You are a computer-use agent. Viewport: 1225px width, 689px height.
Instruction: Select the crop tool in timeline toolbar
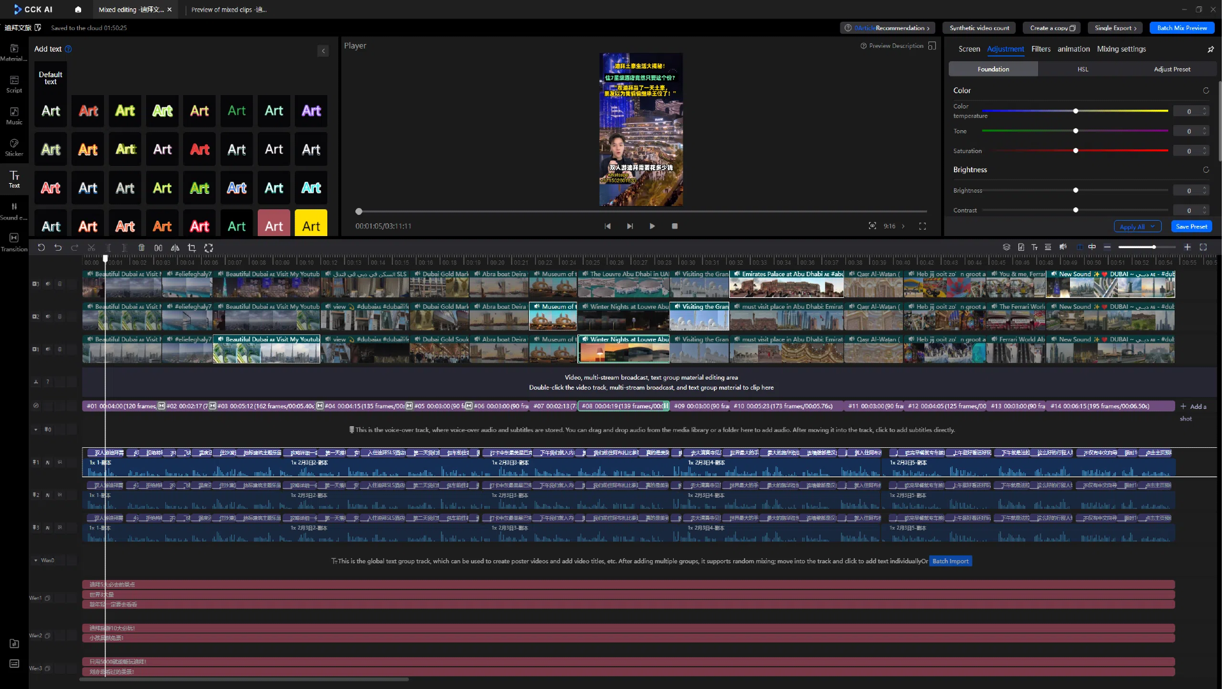point(191,248)
